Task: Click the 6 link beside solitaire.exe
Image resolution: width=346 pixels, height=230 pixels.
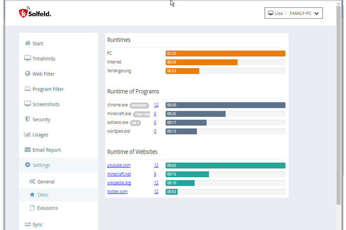Action: pyautogui.click(x=155, y=123)
